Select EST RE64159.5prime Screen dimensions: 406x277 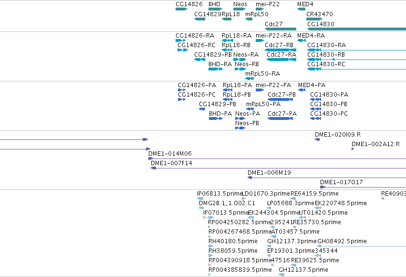(x=293, y=198)
